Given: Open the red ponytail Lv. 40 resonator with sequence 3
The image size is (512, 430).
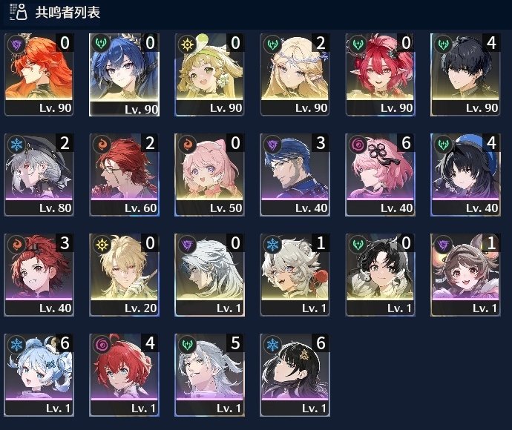Looking at the screenshot, I should (39, 275).
